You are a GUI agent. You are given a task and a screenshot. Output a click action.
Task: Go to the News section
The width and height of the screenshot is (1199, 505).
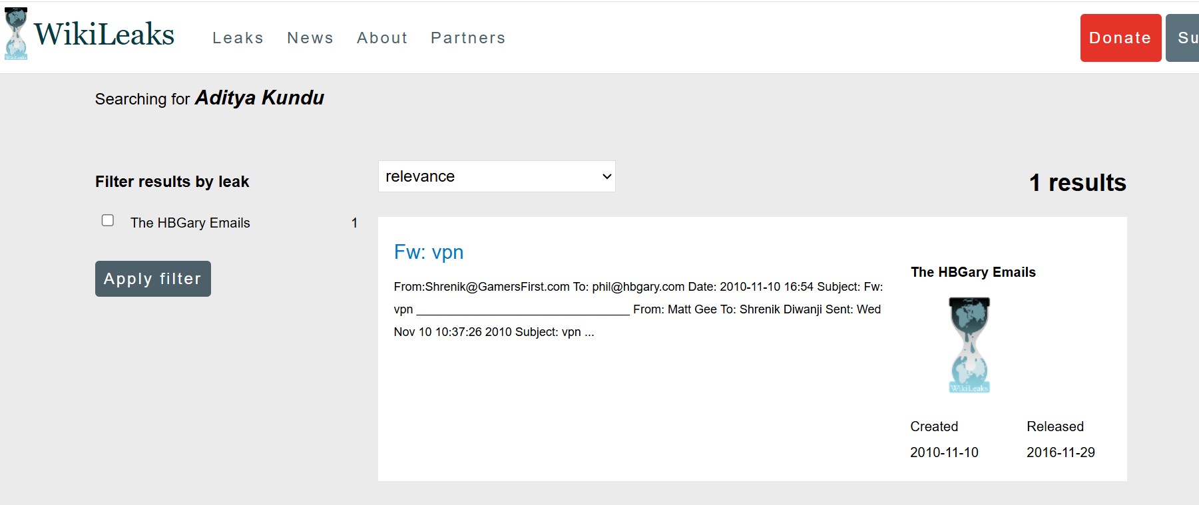click(310, 38)
